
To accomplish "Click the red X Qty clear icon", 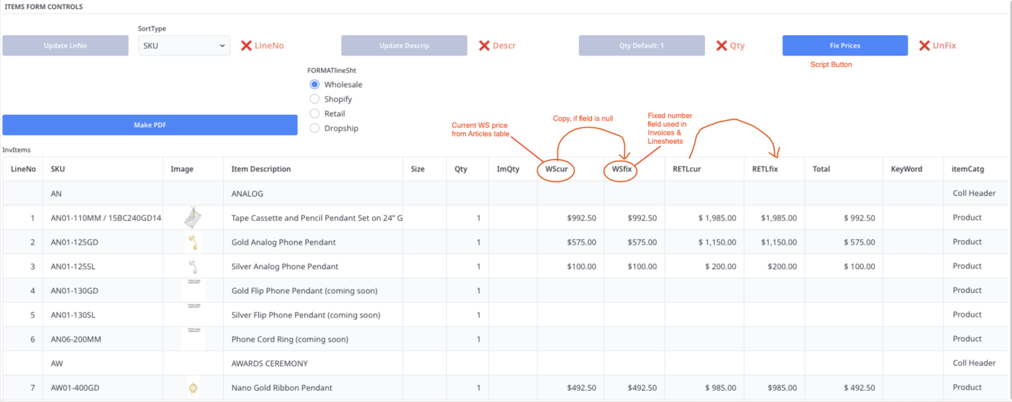I will click(721, 45).
